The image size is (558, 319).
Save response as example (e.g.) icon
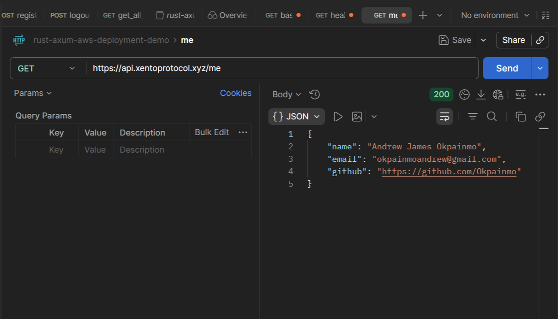(521, 95)
